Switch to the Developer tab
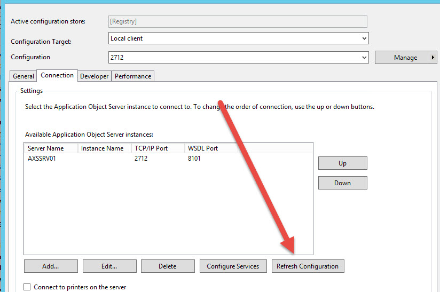The width and height of the screenshot is (440, 292). [94, 76]
